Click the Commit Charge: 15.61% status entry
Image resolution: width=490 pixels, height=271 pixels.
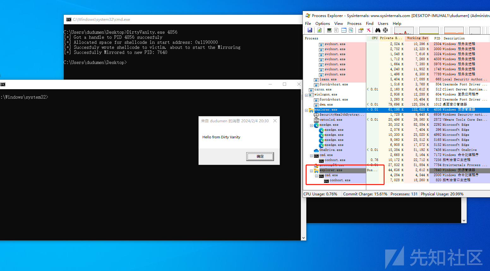pyautogui.click(x=365, y=194)
